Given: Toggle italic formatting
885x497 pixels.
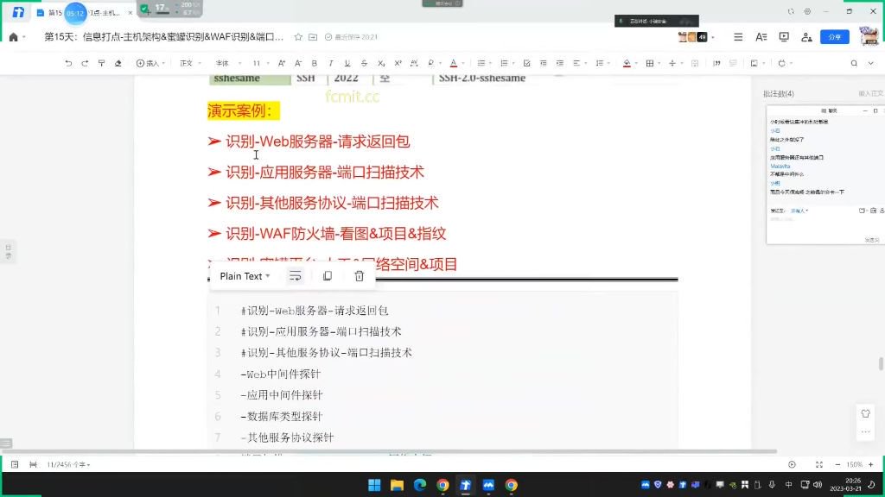Looking at the screenshot, I should 331,63.
